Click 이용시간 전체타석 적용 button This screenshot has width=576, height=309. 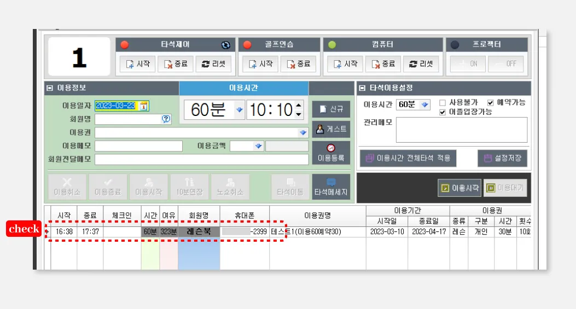[x=408, y=159]
